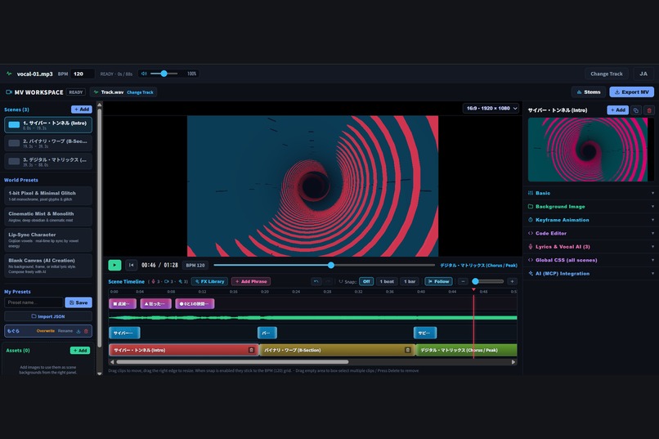This screenshot has width=659, height=439.
Task: Open the Stems panel
Action: point(589,92)
